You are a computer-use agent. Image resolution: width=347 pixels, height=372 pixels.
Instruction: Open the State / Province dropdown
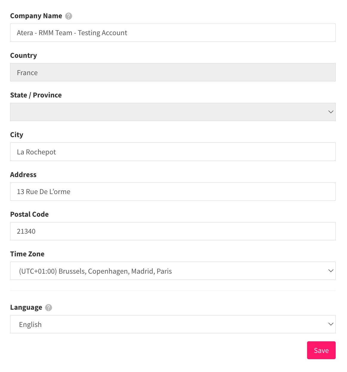pyautogui.click(x=173, y=112)
